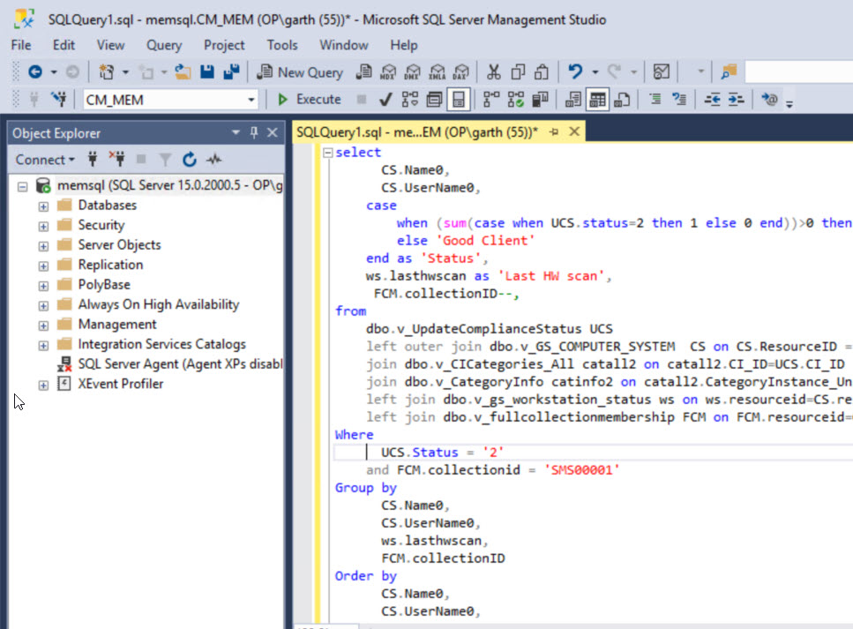Toggle the auto-hide pin on Object Explorer
Viewport: 853px width, 629px height.
(x=253, y=132)
